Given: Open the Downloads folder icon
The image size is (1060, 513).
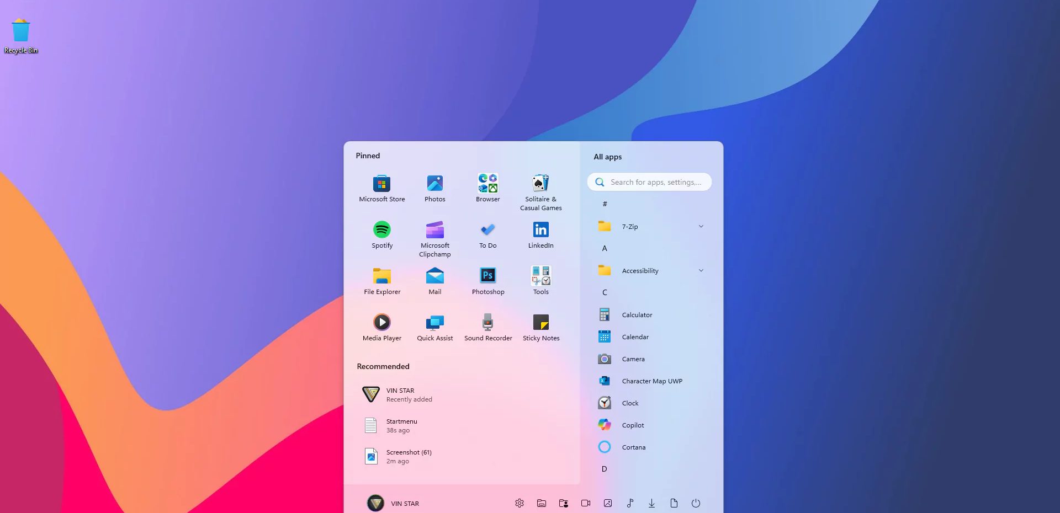Looking at the screenshot, I should (651, 503).
